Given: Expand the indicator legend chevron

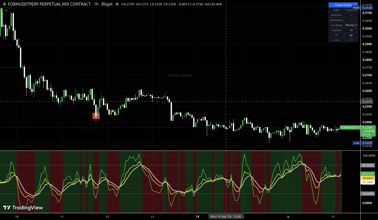Looking at the screenshot, I should click(6, 10).
